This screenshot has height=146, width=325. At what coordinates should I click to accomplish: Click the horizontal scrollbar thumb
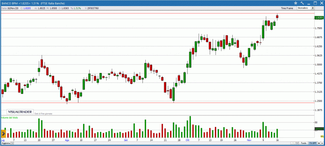(x=293, y=143)
